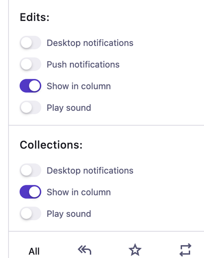Click the 'Show in column' label text under Edits
Viewport: 204px width, 258px height.
79,86
